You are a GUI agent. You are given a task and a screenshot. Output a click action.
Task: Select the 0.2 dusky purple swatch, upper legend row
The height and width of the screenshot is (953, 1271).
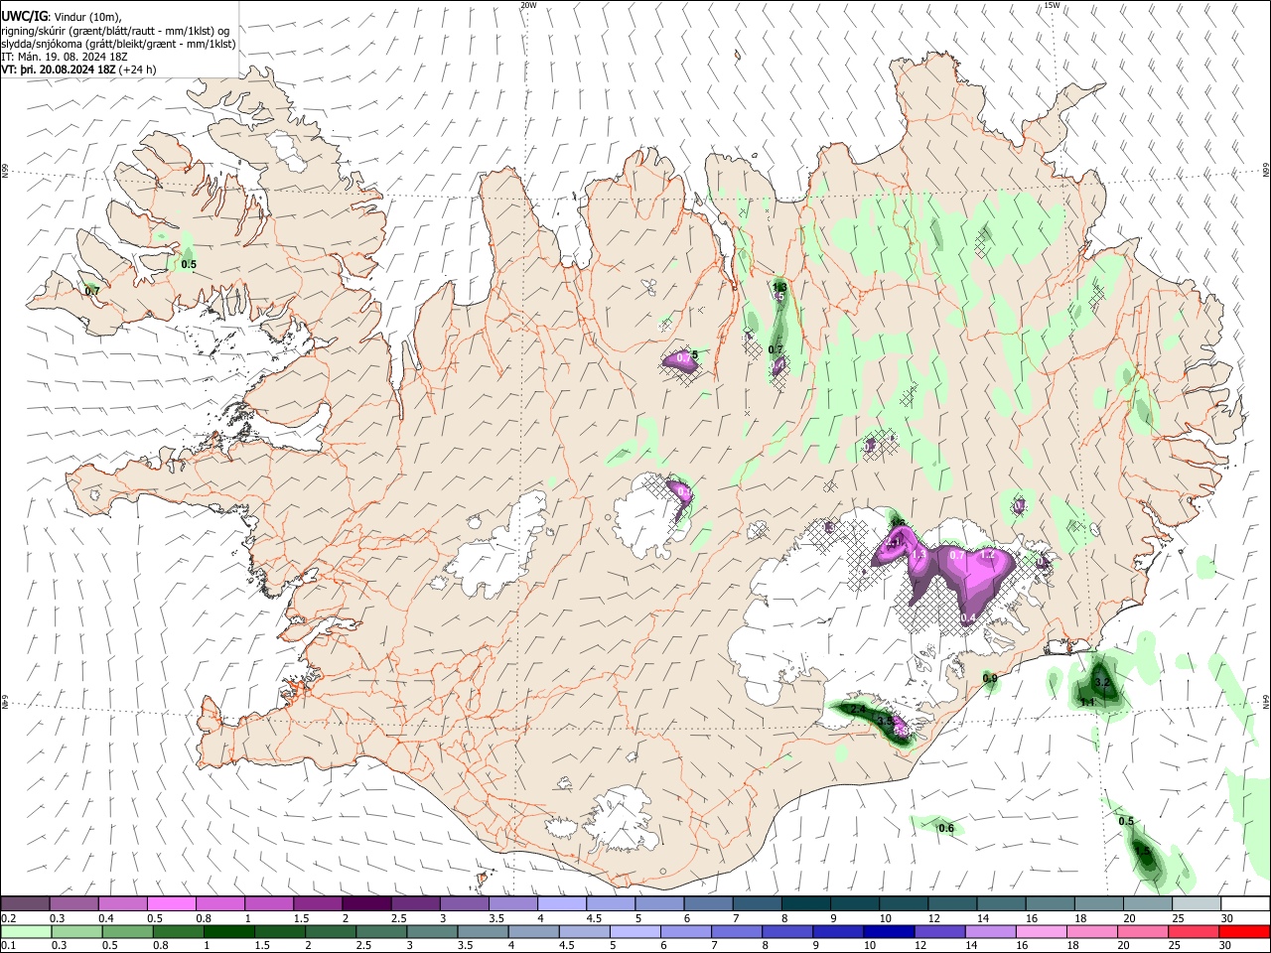pos(25,904)
